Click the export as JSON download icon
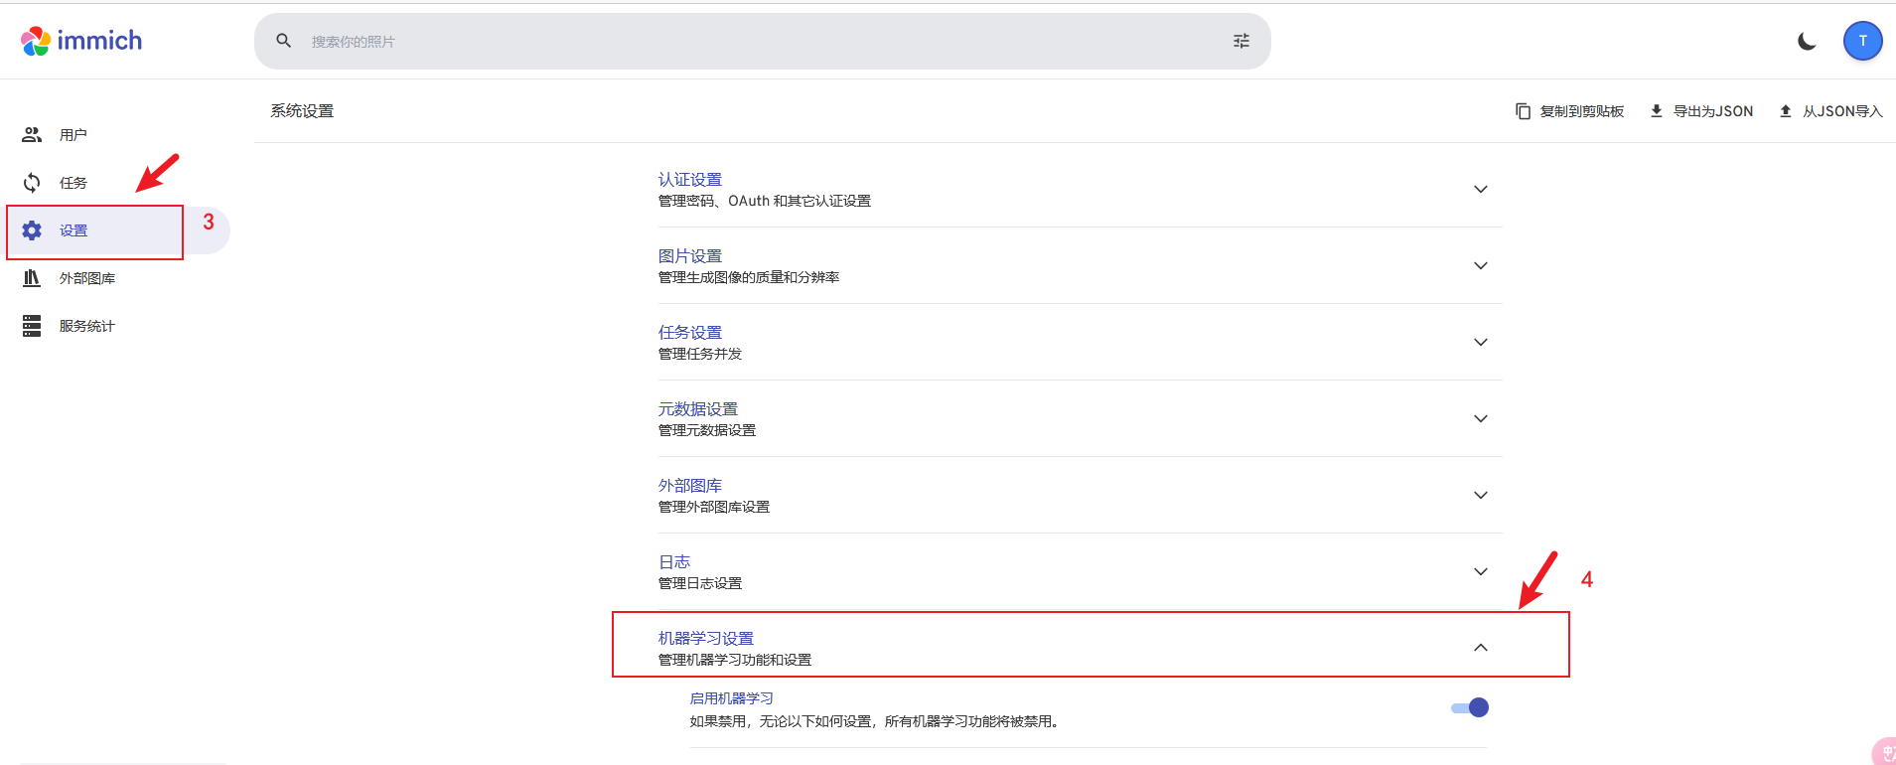 pyautogui.click(x=1656, y=111)
